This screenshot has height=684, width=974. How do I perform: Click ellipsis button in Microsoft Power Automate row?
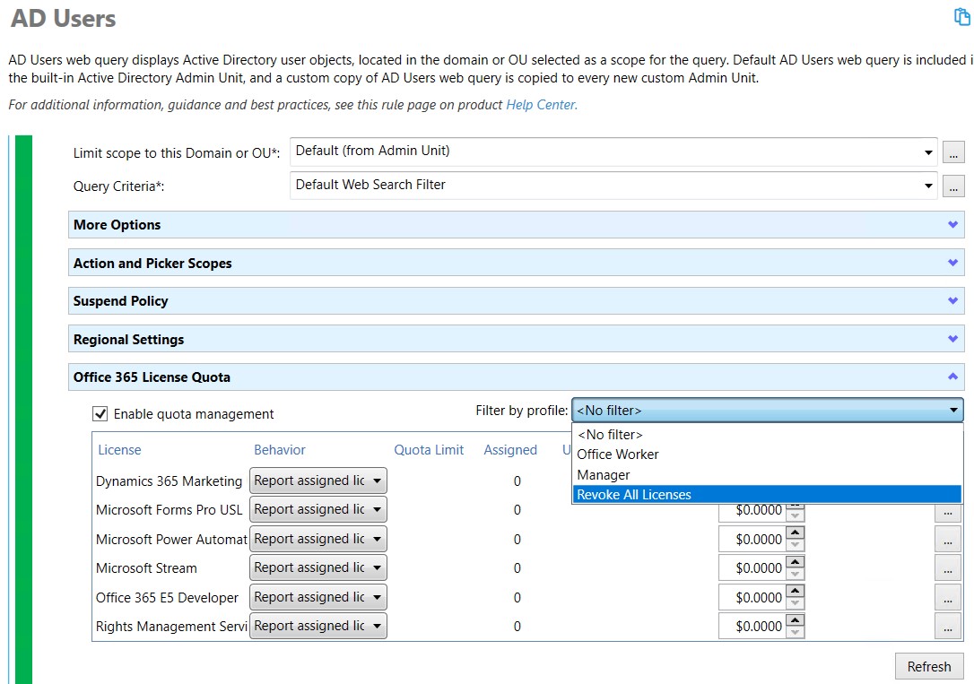pyautogui.click(x=947, y=539)
